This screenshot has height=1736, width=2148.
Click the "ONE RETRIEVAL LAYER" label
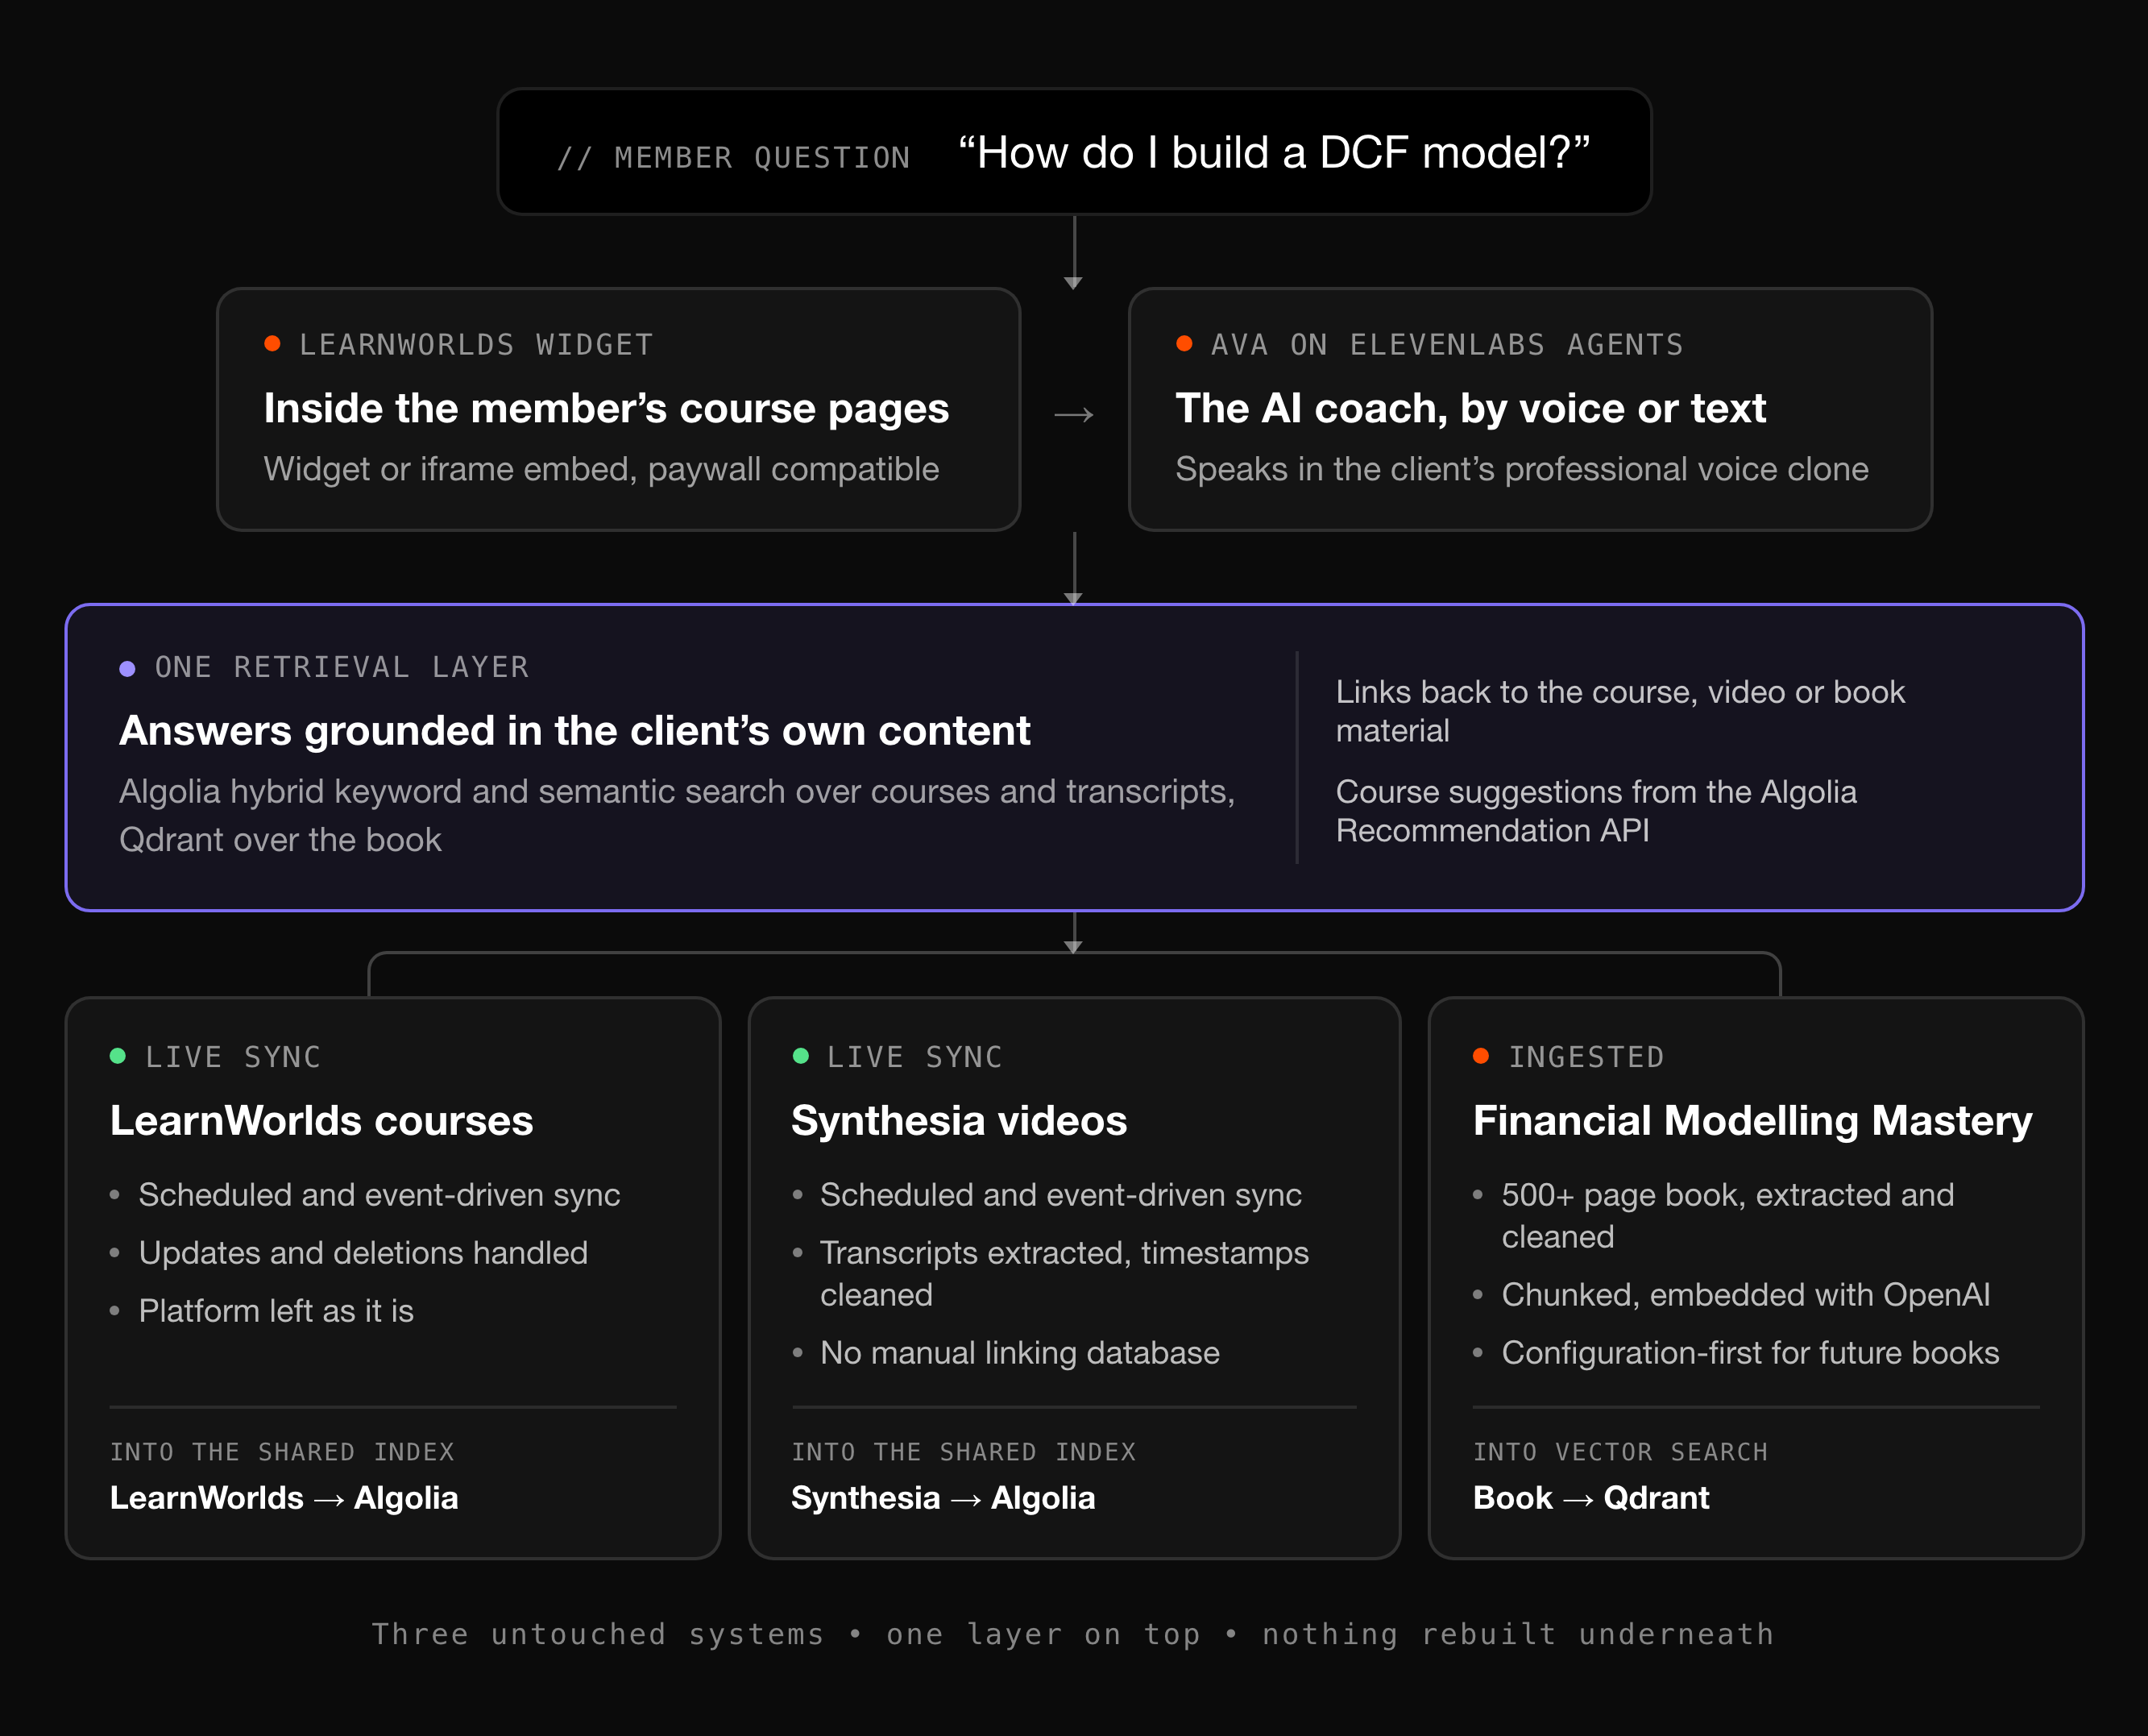342,667
